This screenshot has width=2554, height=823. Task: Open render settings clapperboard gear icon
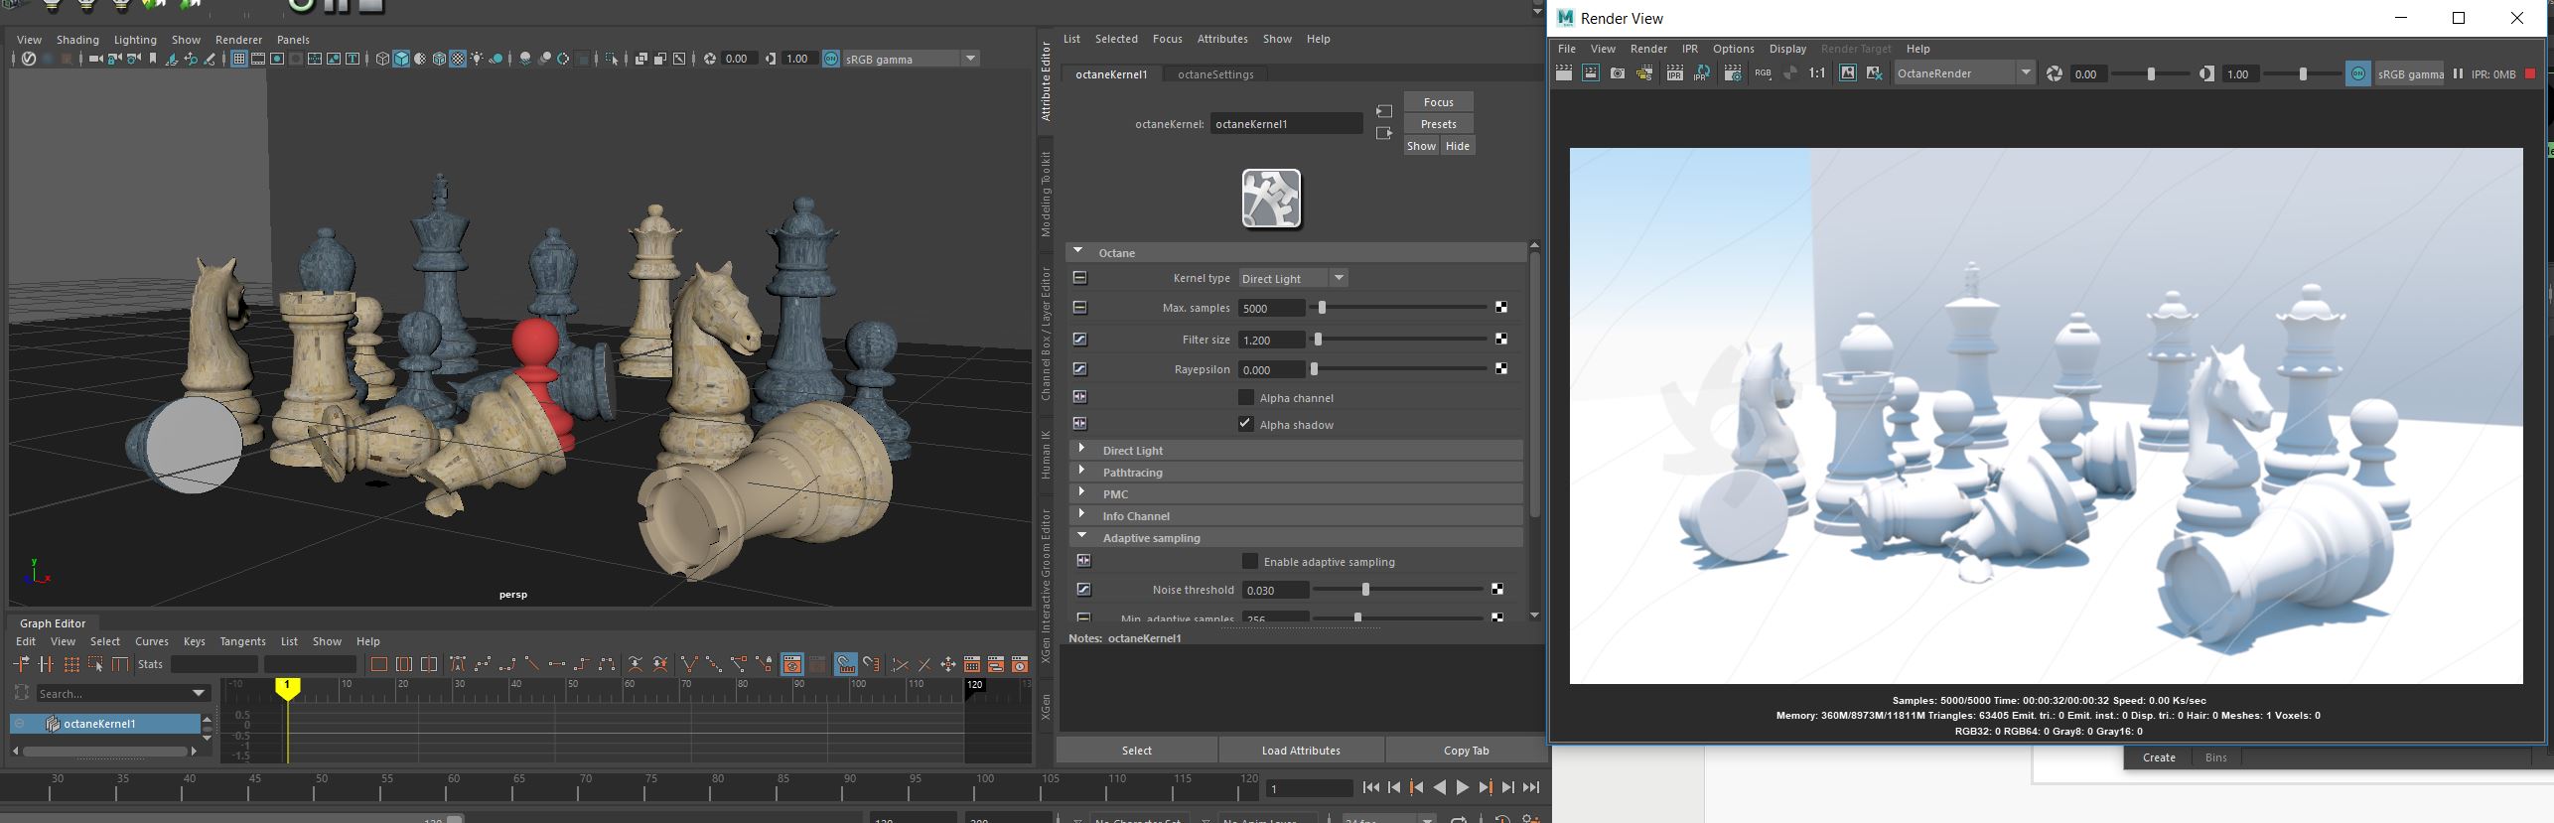(1733, 73)
